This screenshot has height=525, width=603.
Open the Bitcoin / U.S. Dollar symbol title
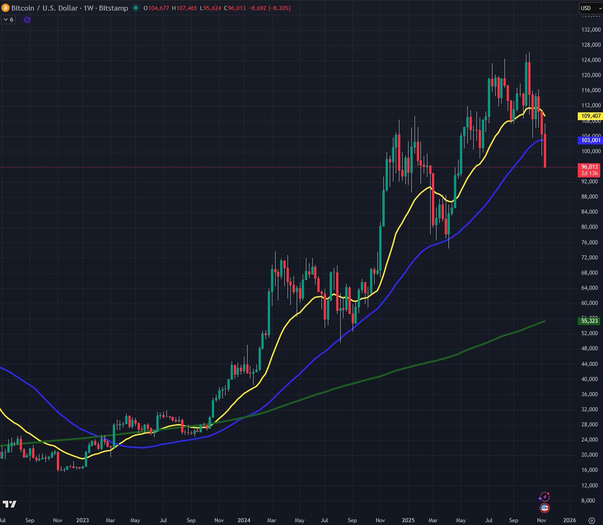pyautogui.click(x=70, y=8)
